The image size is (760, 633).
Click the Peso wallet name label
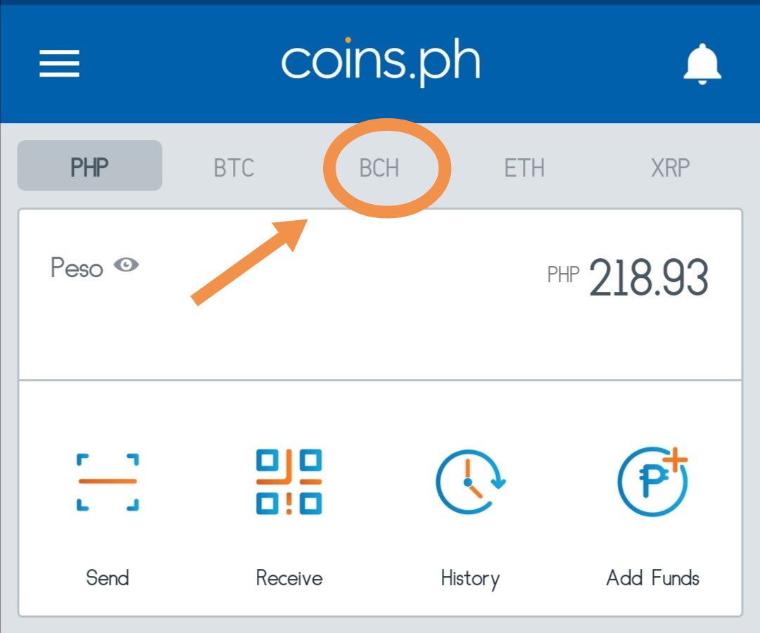pyautogui.click(x=77, y=267)
